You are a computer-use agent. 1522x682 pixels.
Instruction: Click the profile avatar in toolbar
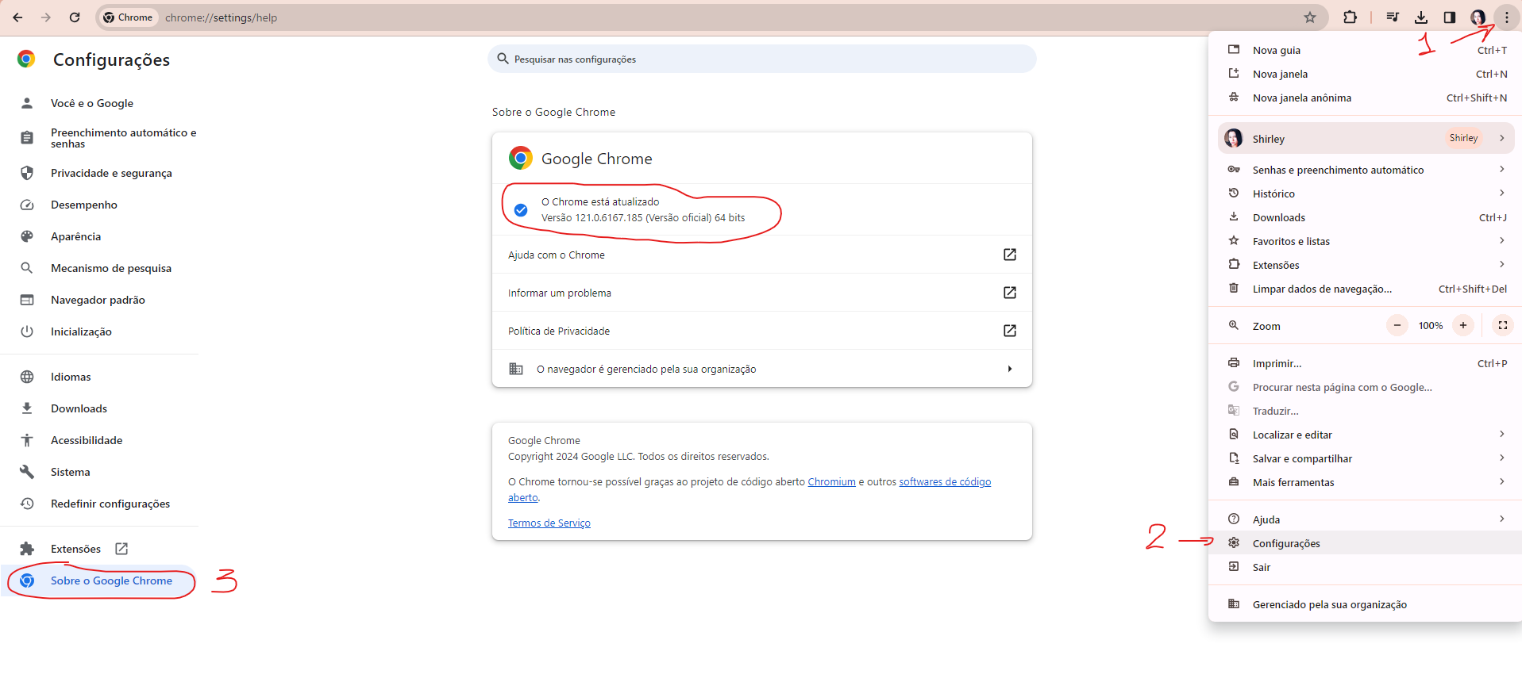coord(1478,17)
